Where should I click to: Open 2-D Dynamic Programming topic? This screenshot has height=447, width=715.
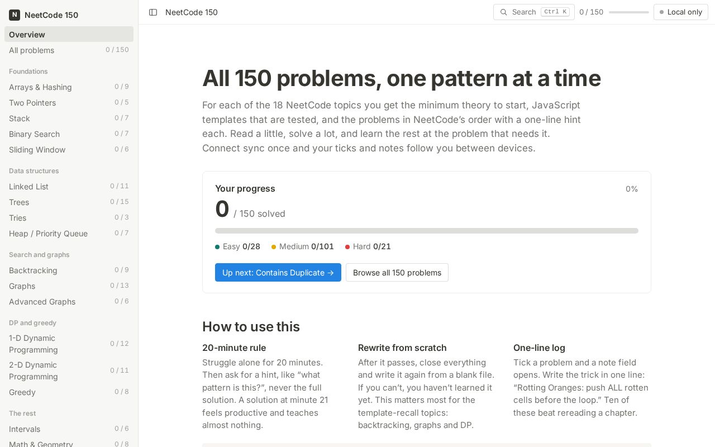point(69,370)
